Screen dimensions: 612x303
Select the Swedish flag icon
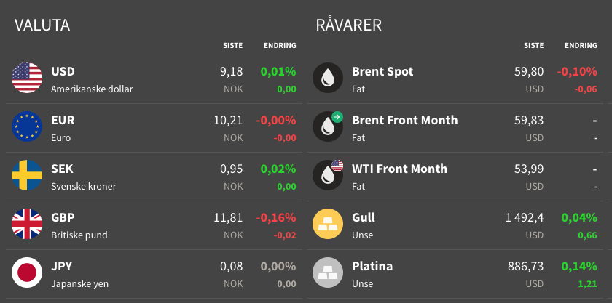27,175
